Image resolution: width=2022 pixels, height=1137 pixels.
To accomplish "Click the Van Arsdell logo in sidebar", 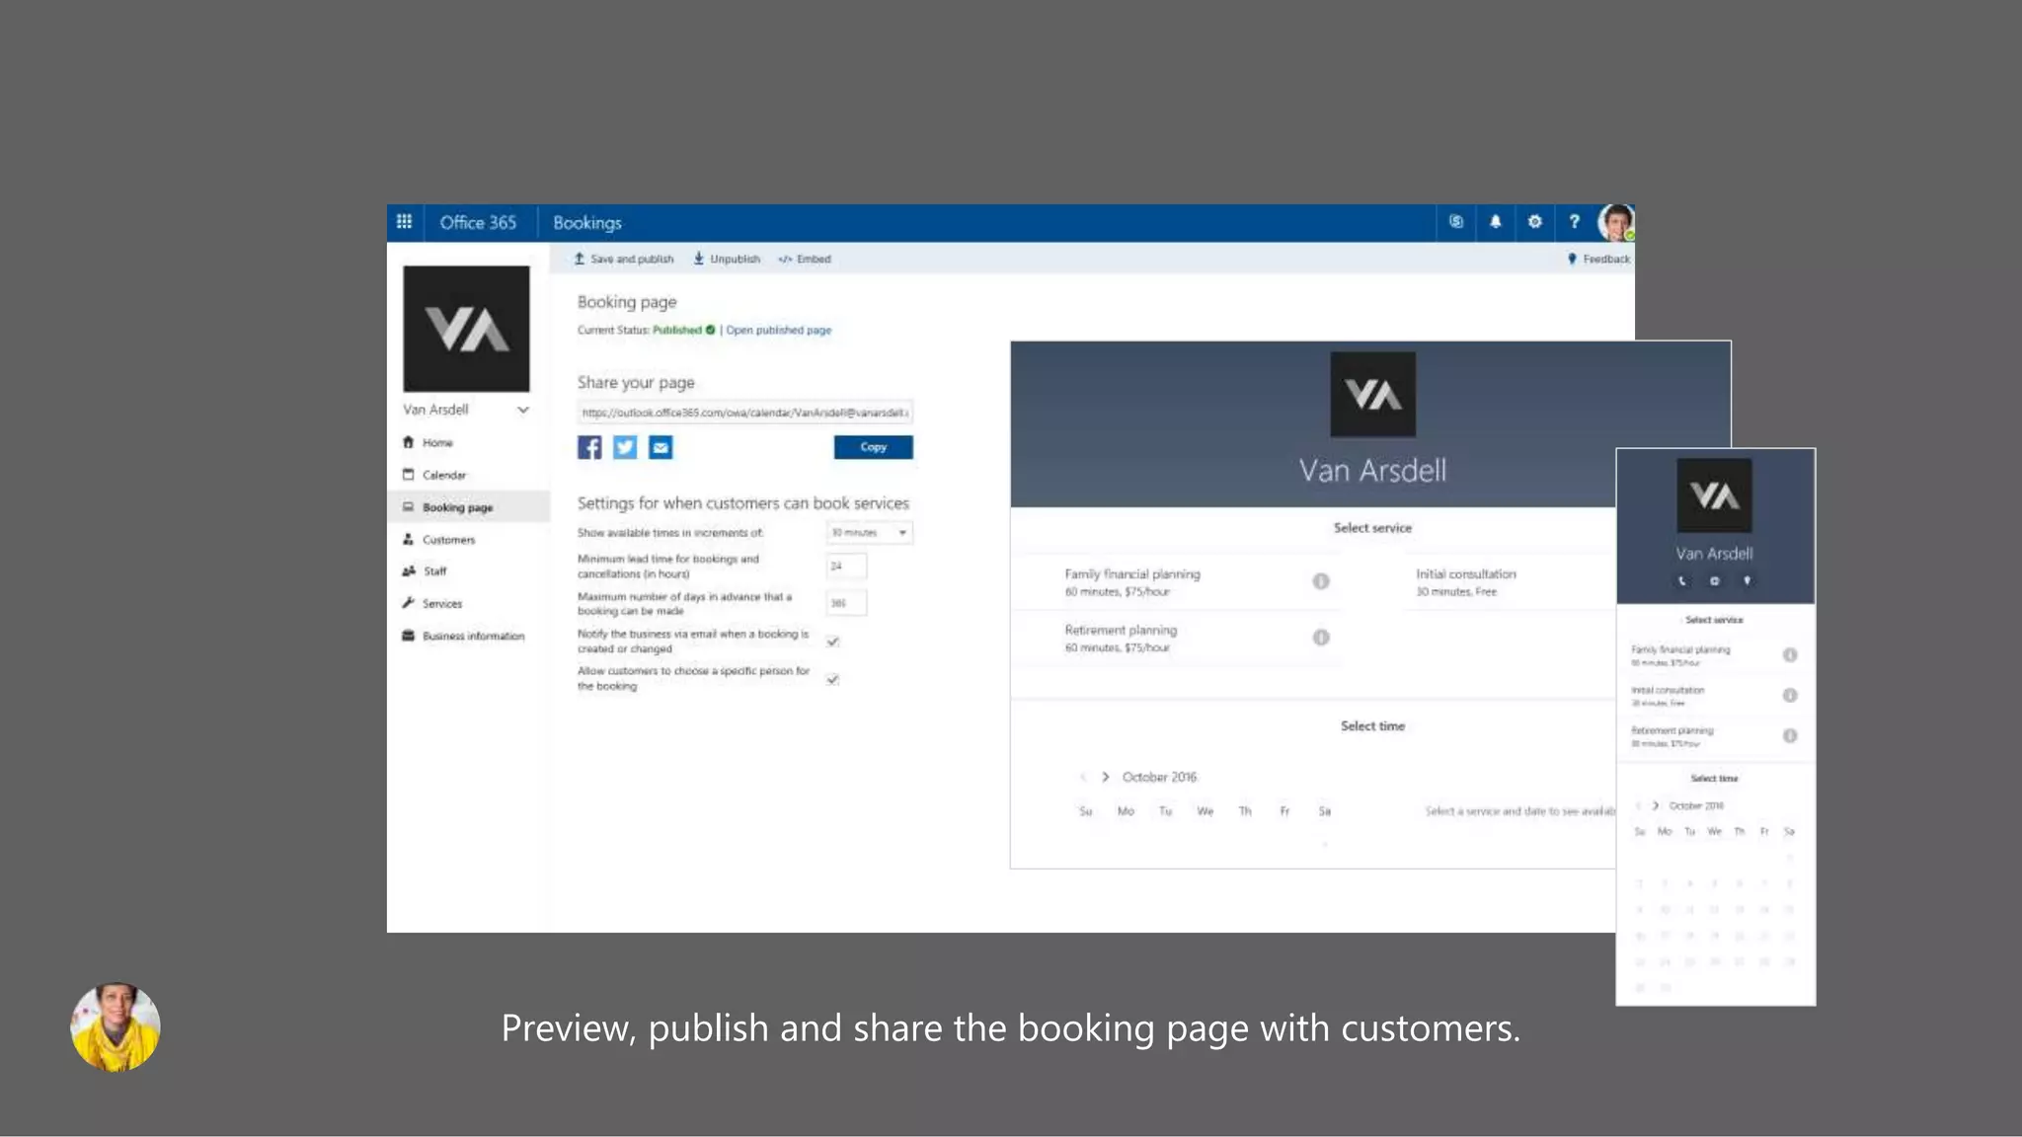I will click(x=466, y=329).
